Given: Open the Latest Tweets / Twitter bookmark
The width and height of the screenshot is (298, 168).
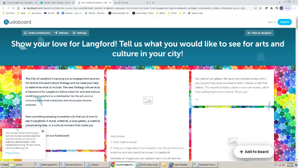Looking at the screenshot, I should tap(143, 13).
